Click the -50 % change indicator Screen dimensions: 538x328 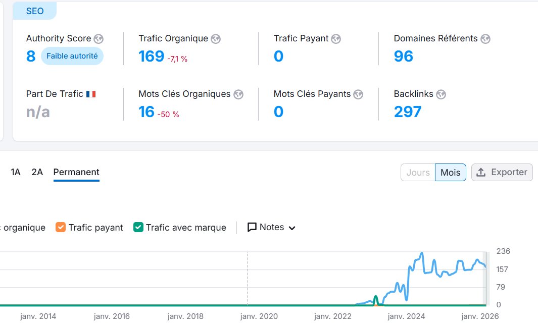point(168,115)
